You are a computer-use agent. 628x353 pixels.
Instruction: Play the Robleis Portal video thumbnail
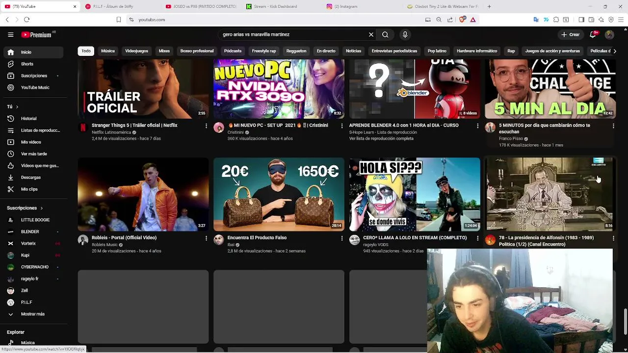143,194
